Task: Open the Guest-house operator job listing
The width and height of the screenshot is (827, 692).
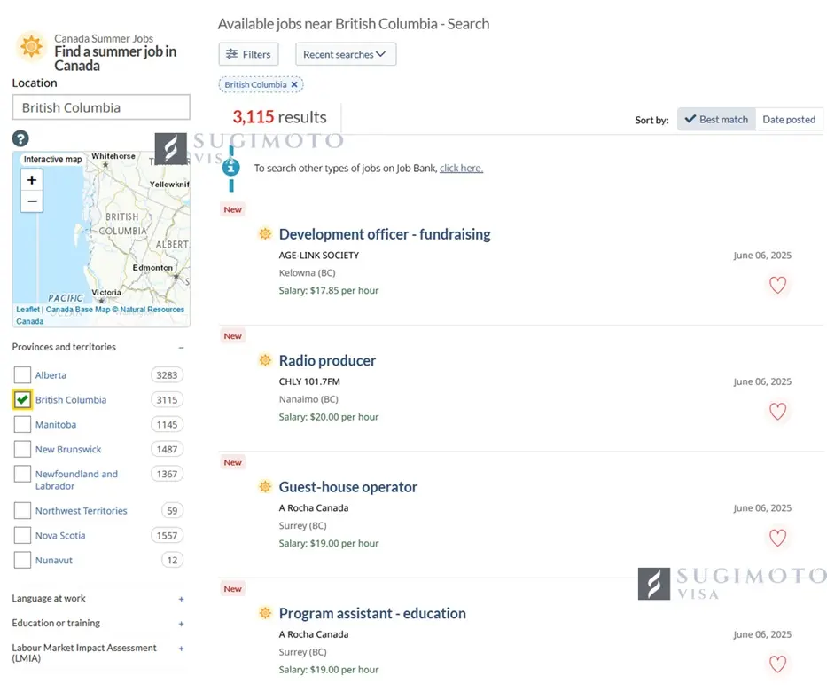Action: [x=347, y=487]
